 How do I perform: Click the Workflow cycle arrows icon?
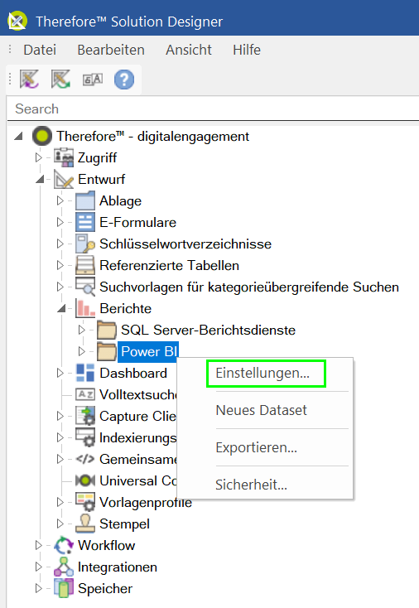[64, 545]
